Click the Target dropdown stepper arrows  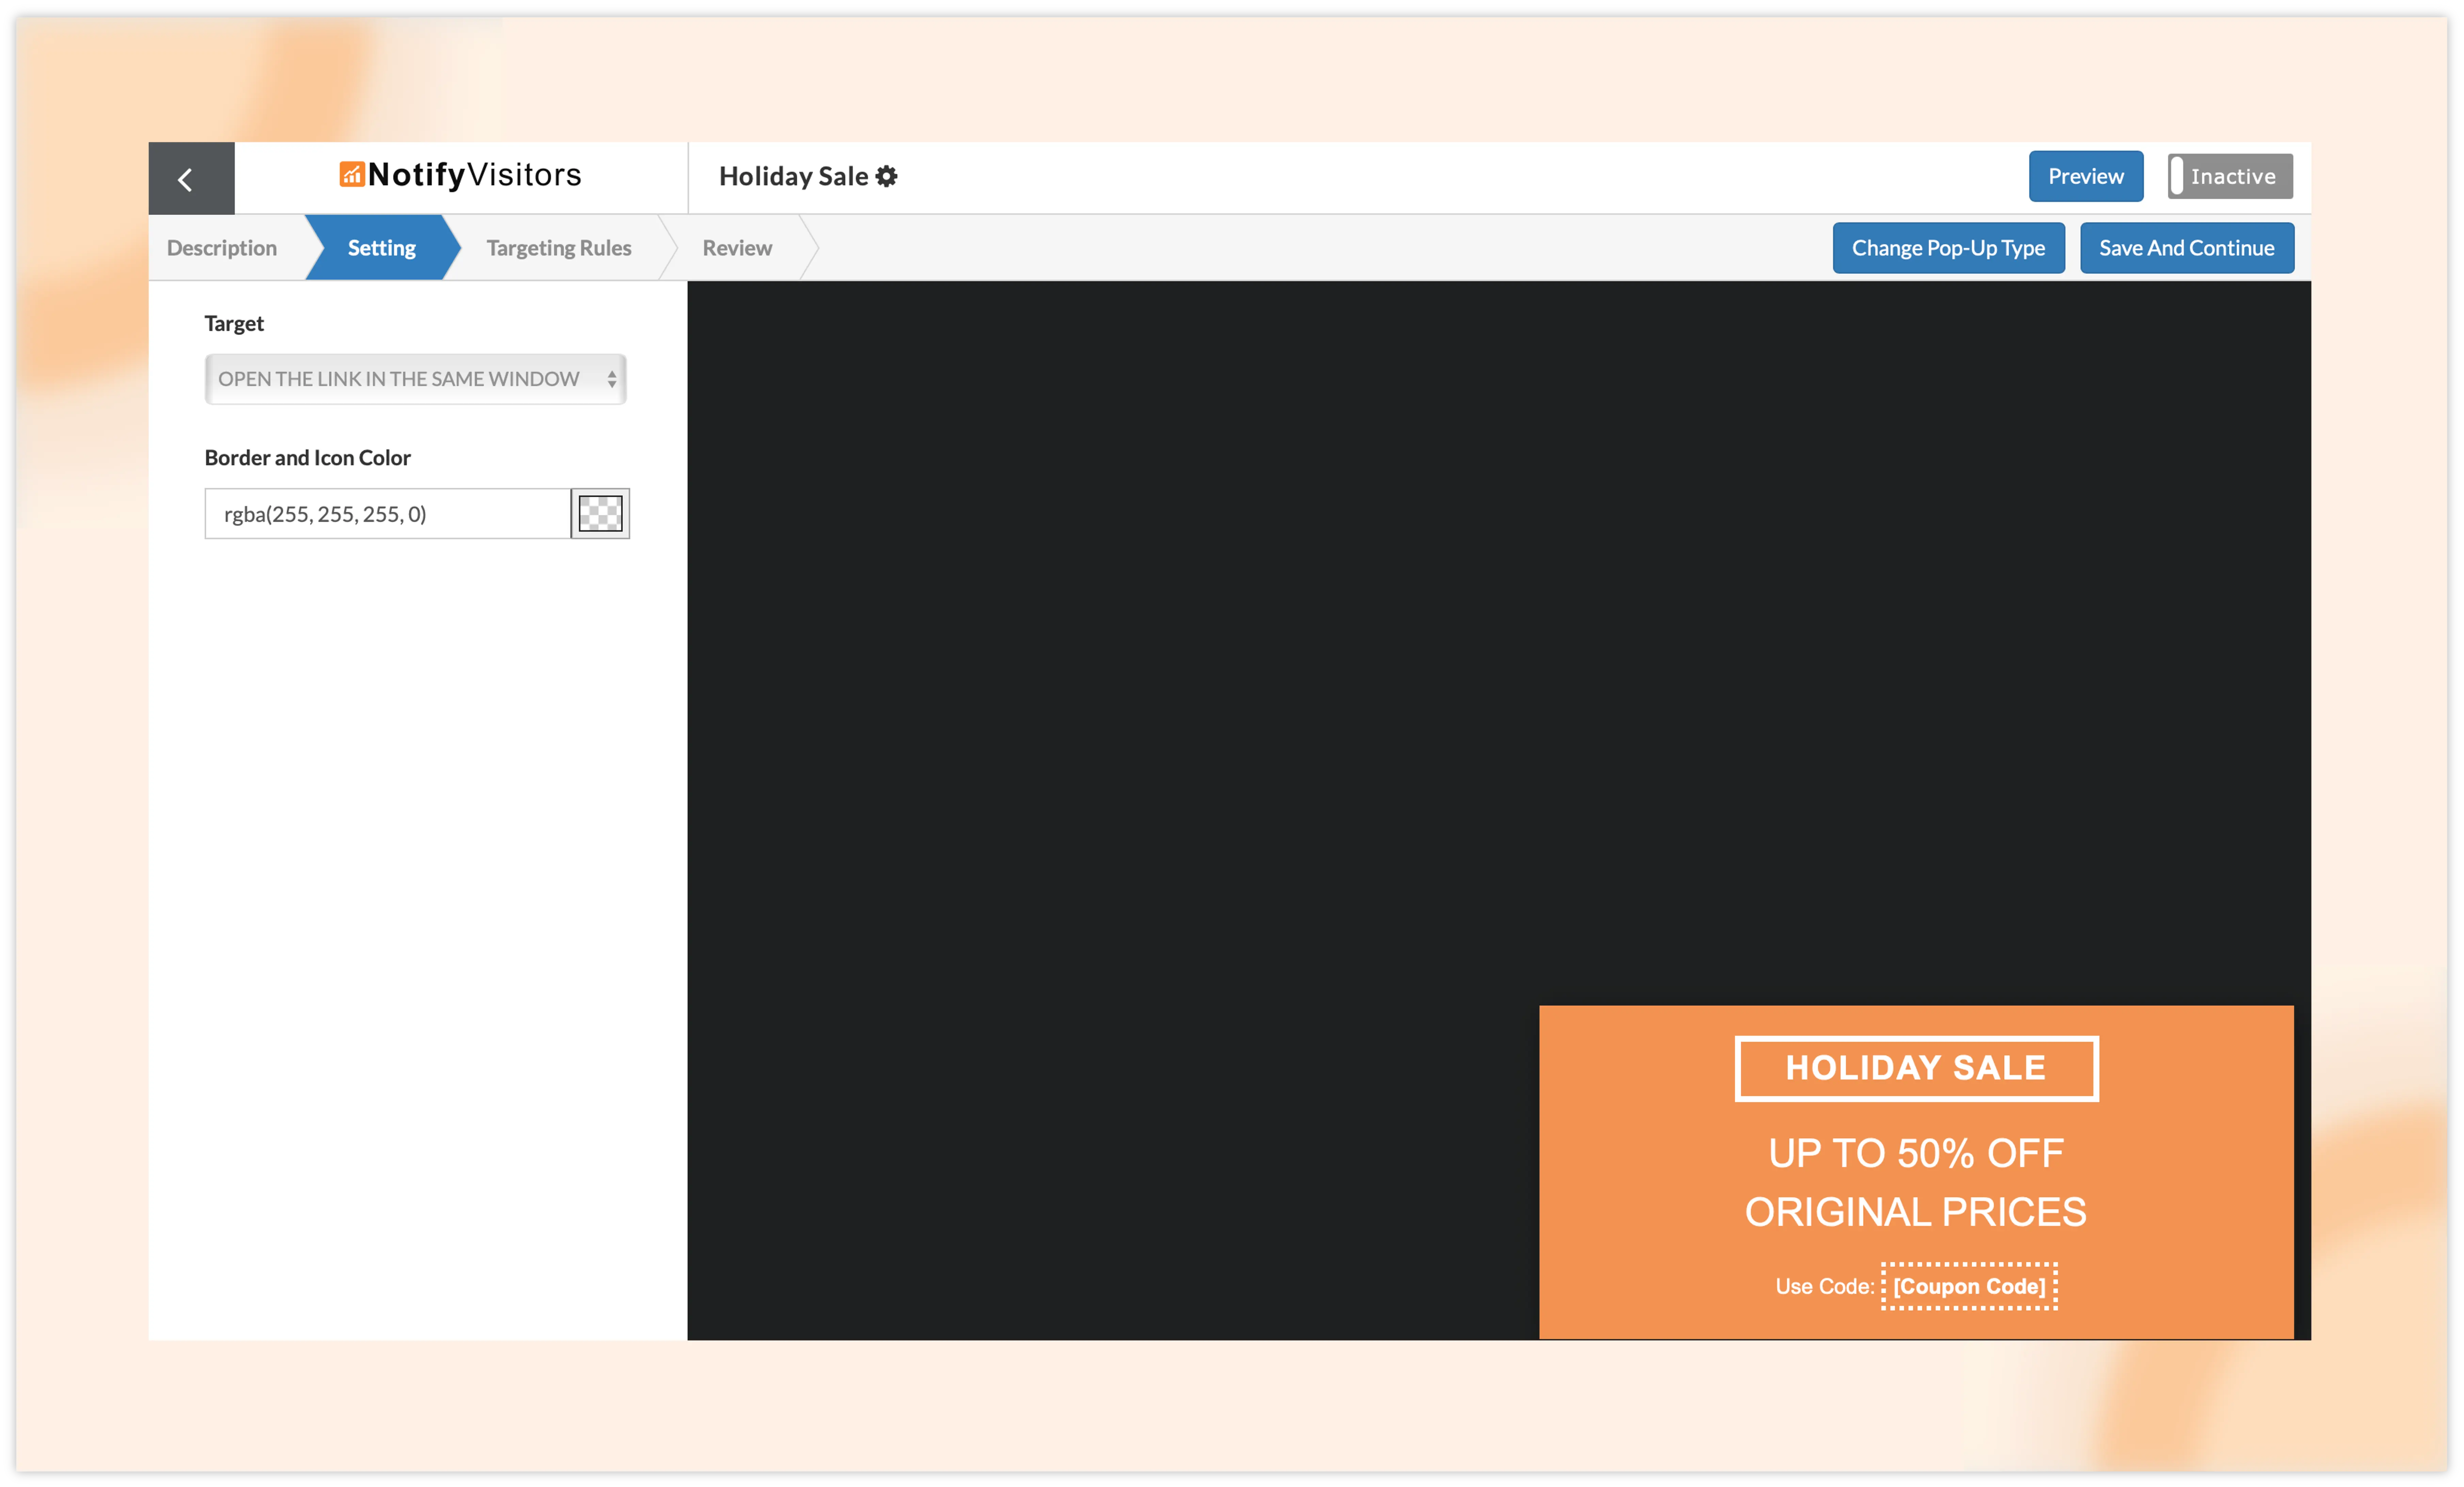612,379
